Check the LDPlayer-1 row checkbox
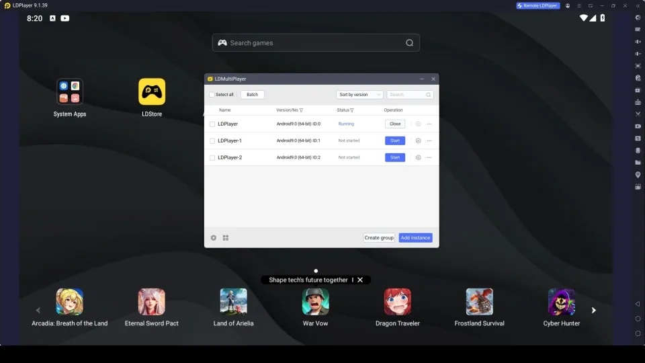645x363 pixels. coord(212,140)
